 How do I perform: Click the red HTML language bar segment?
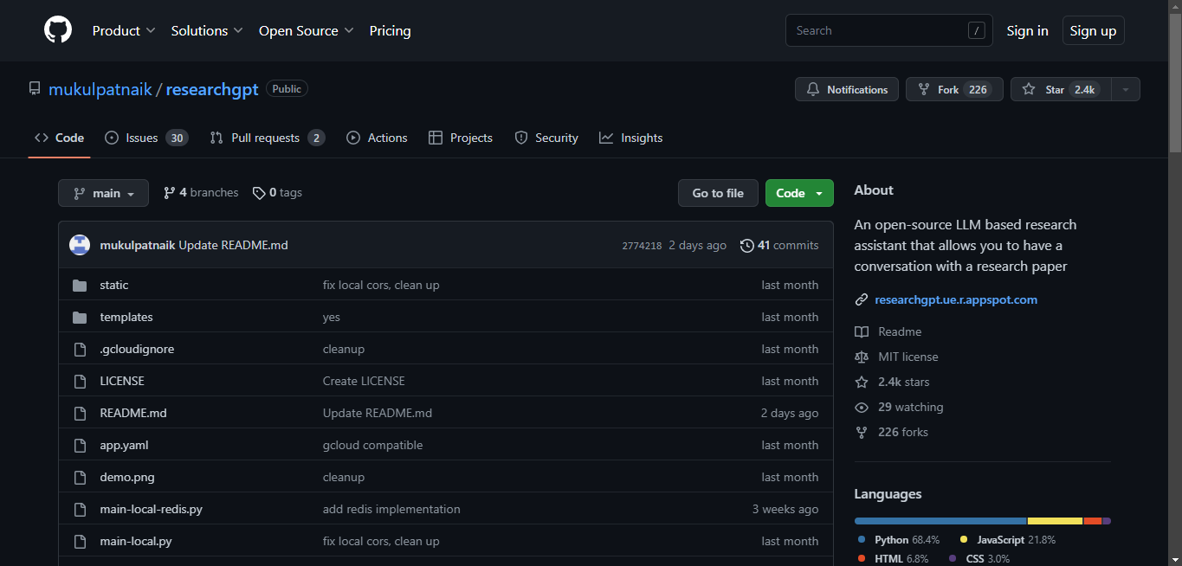point(1093,521)
